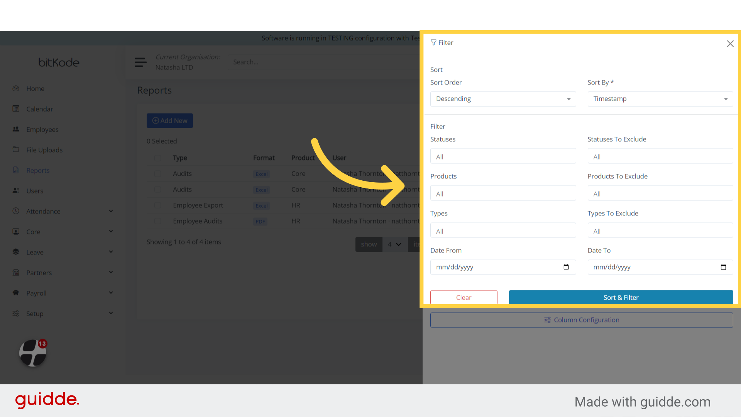Image resolution: width=741 pixels, height=417 pixels.
Task: Open the Core menu item
Action: [33, 232]
